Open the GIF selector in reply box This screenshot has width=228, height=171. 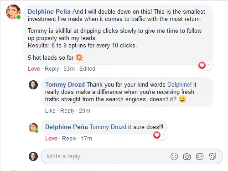200,156
